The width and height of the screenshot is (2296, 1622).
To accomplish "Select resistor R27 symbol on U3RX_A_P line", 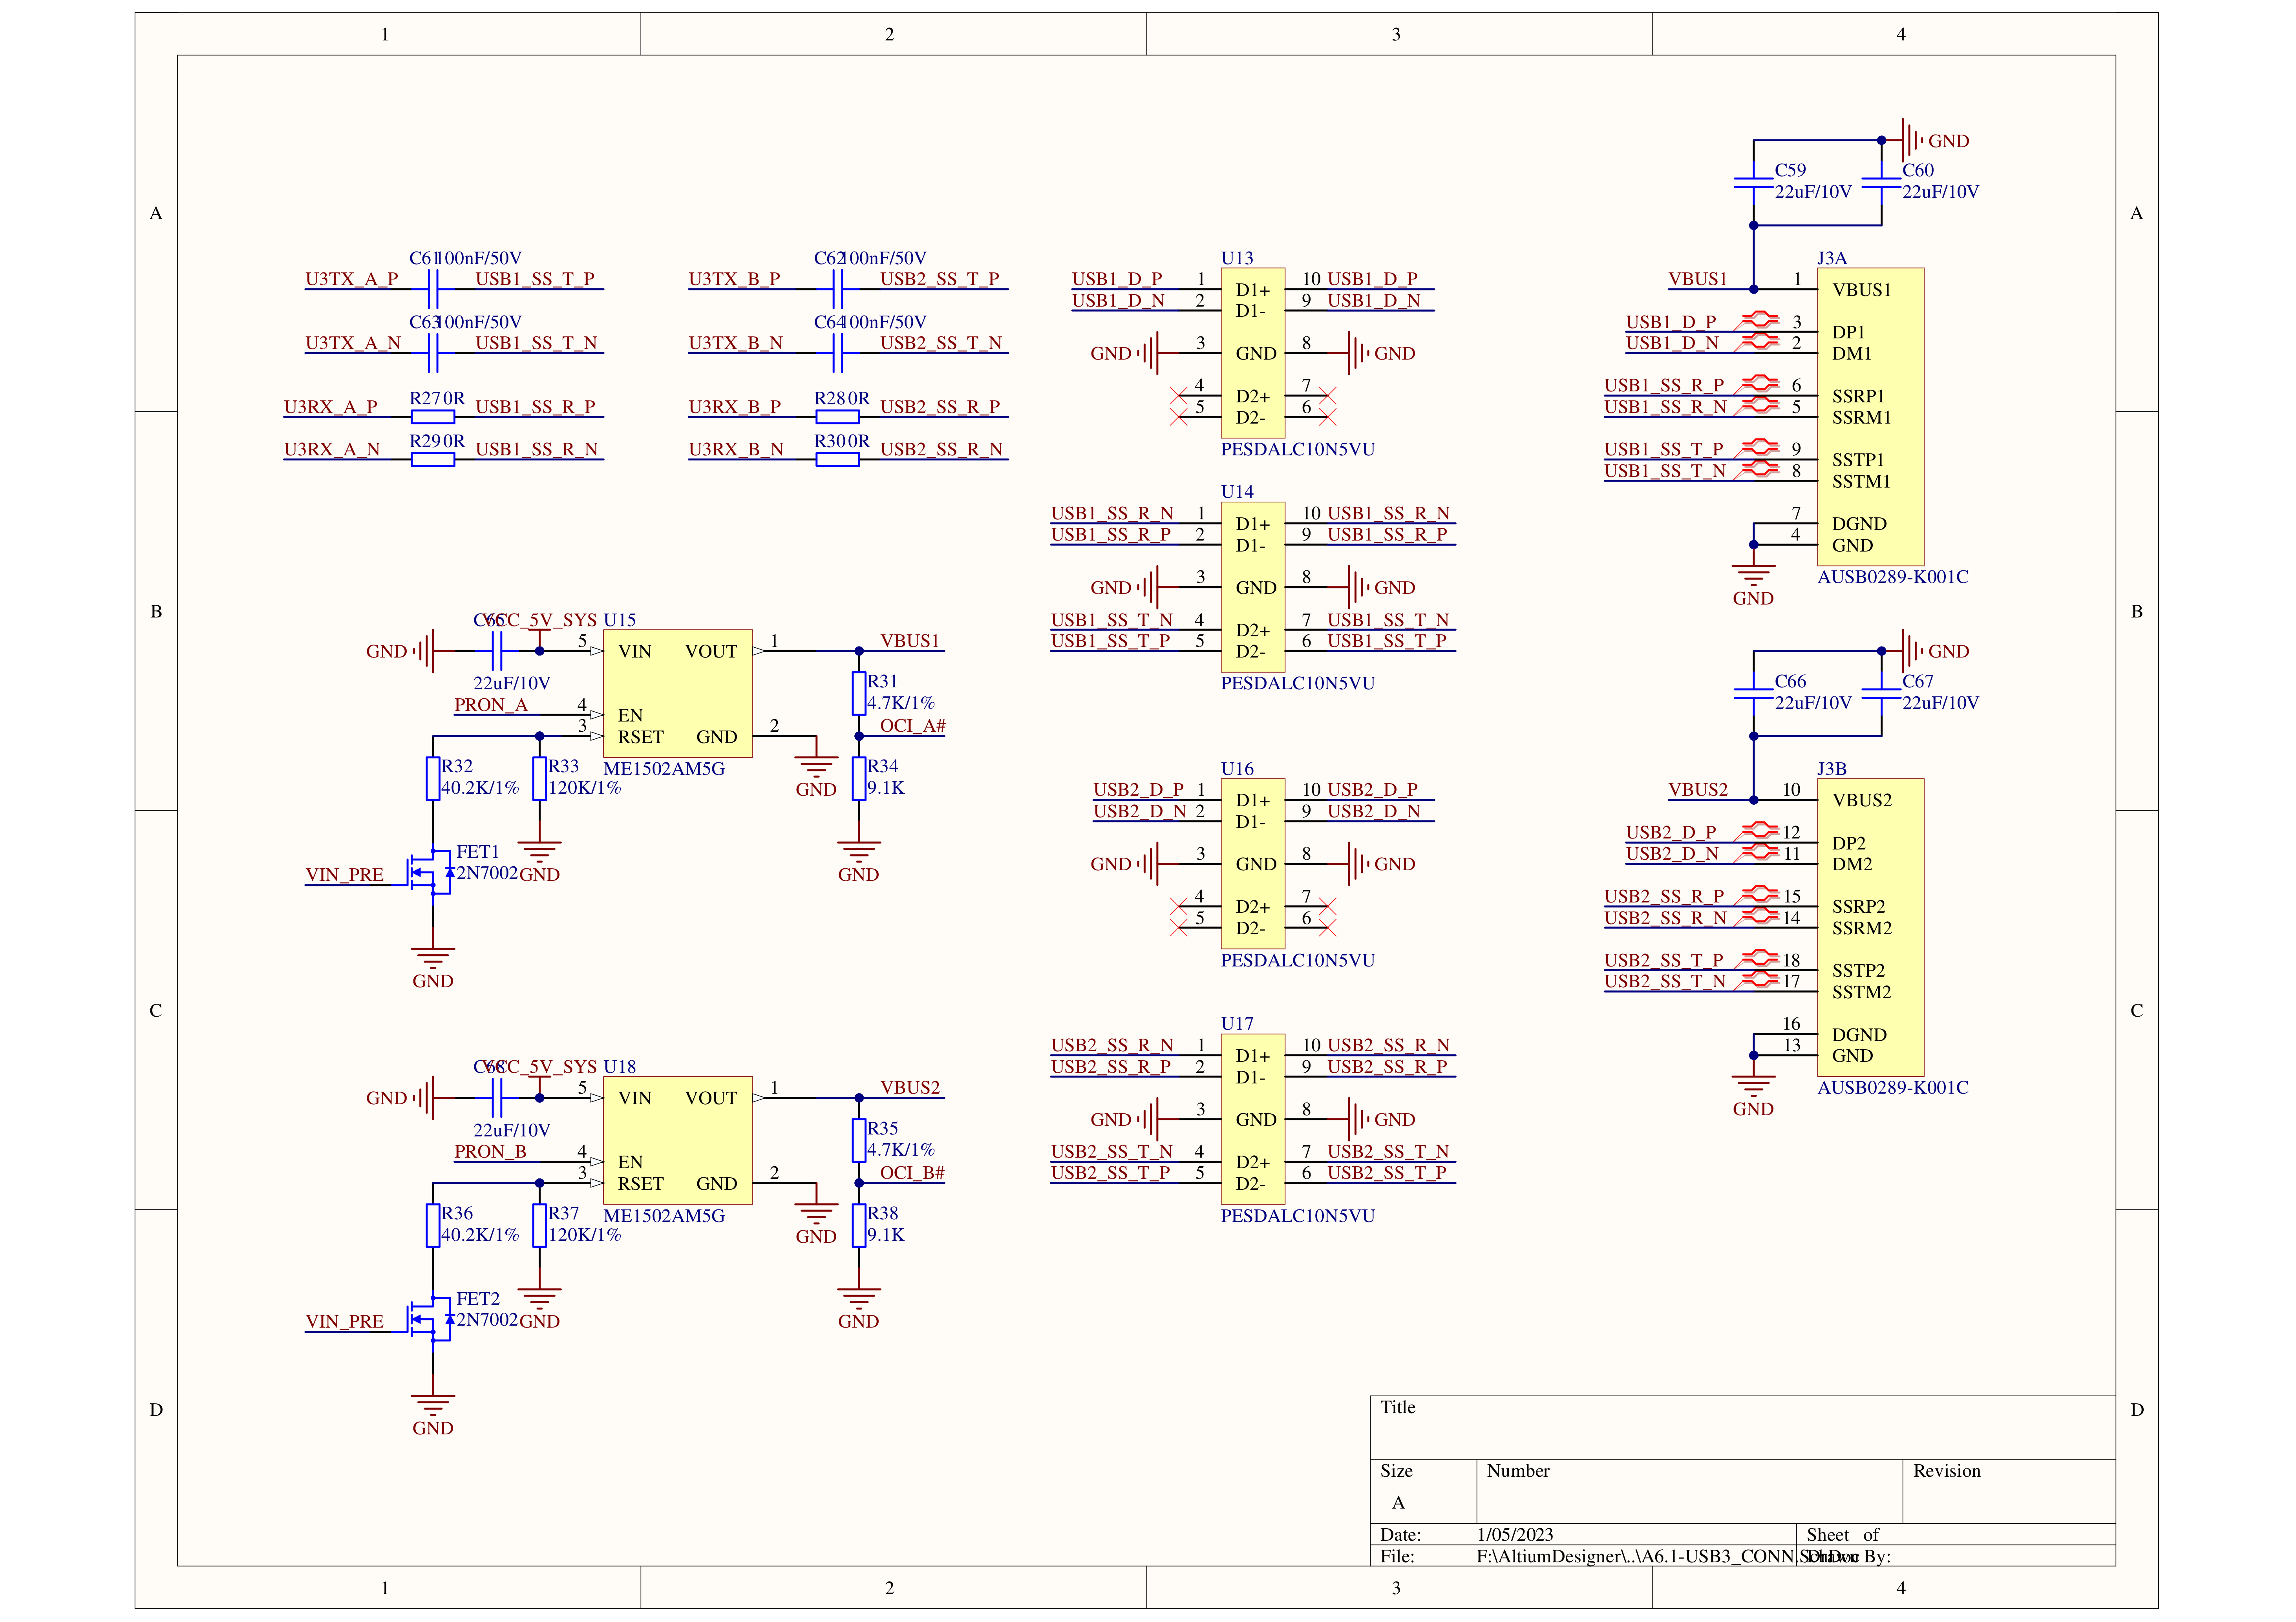I will click(x=433, y=417).
